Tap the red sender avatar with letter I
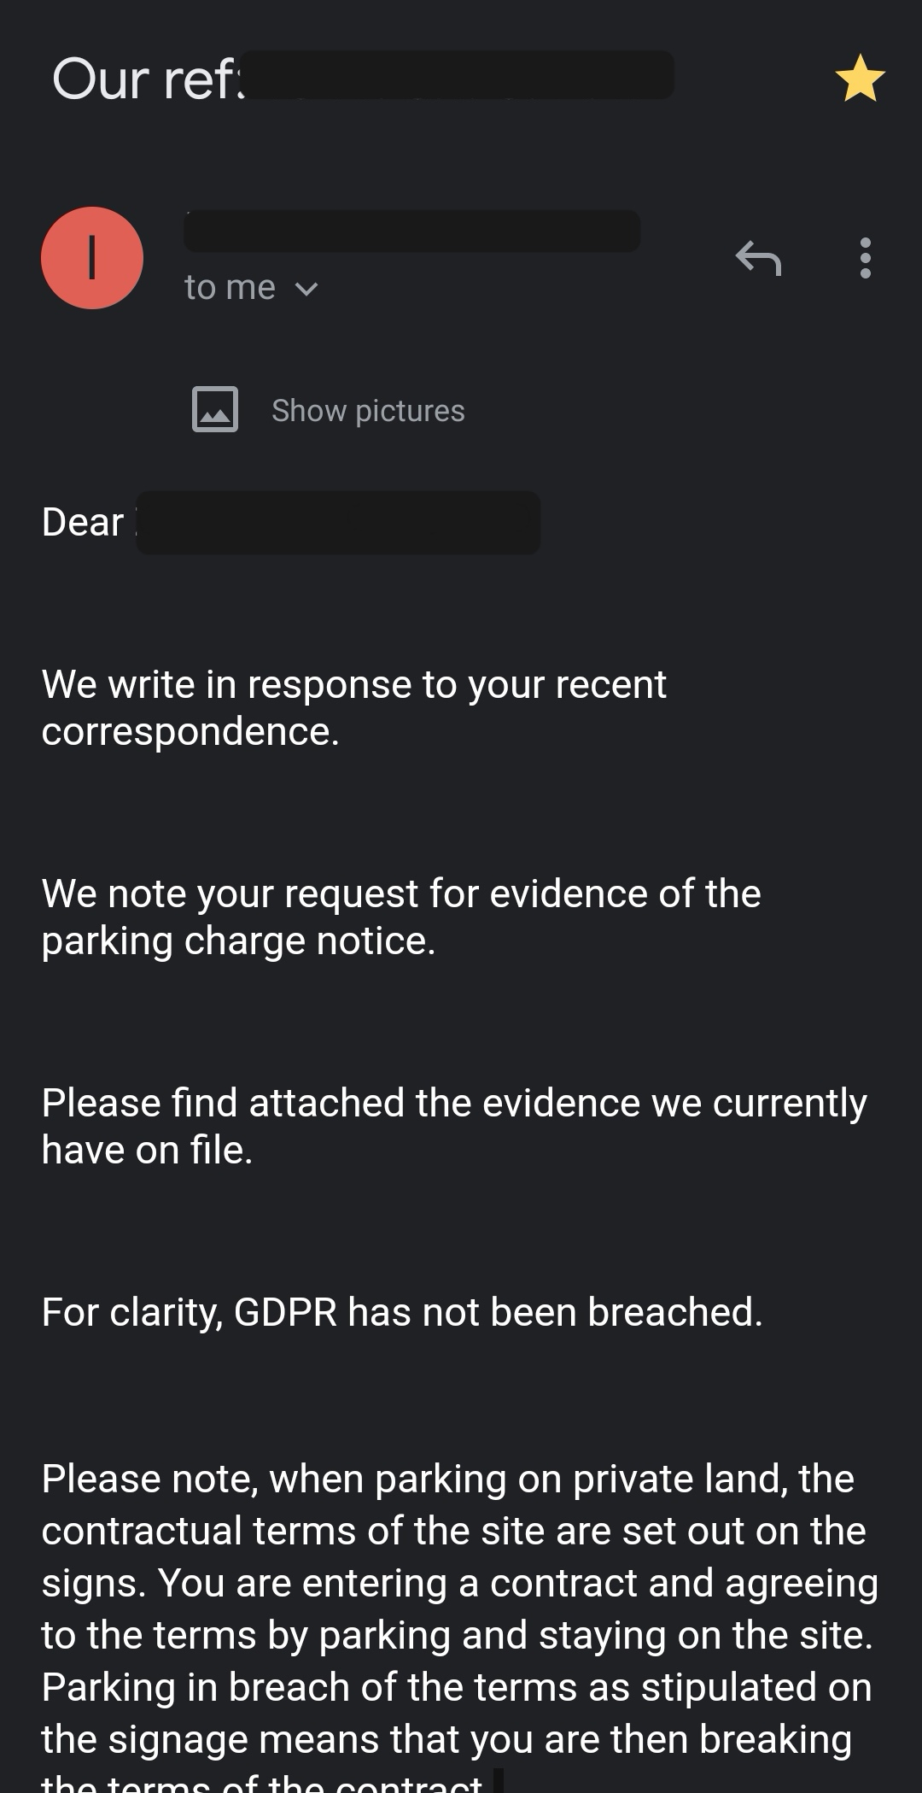Viewport: 922px width, 1793px height. pos(92,257)
